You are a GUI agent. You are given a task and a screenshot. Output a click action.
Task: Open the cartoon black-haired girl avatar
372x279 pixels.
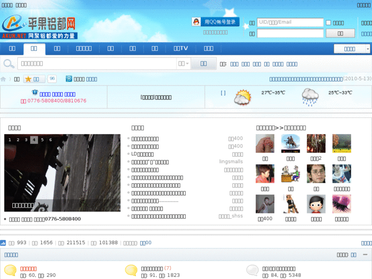(316, 204)
